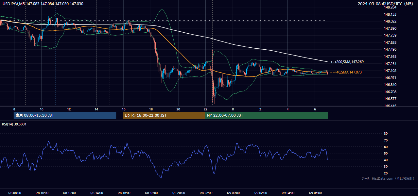Click bottom time label 3/8 22:00

[206, 193]
